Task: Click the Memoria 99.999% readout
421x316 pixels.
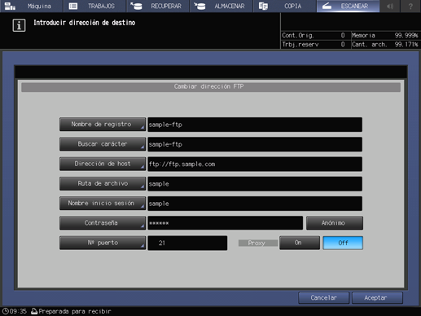Action: click(x=385, y=35)
